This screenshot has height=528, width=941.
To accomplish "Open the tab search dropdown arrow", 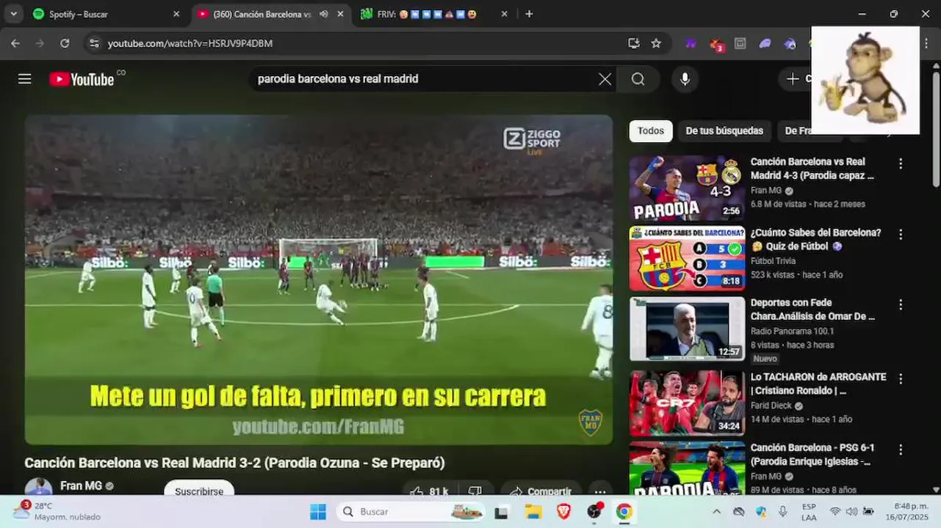I will pyautogui.click(x=13, y=14).
